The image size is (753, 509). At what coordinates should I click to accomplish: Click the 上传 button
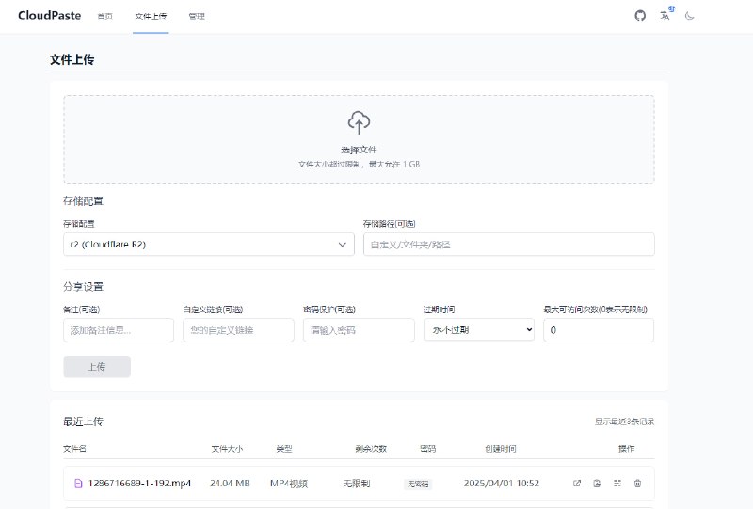click(x=97, y=367)
